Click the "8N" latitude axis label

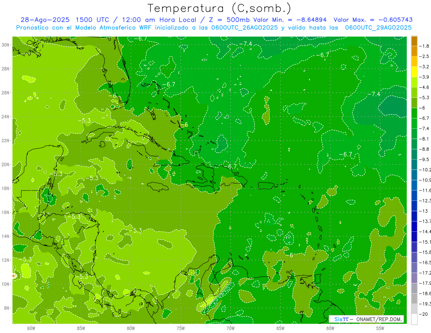pyautogui.click(x=6, y=308)
